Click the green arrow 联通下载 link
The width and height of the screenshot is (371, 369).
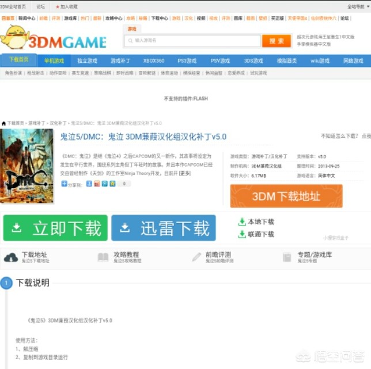pyautogui.click(x=256, y=235)
